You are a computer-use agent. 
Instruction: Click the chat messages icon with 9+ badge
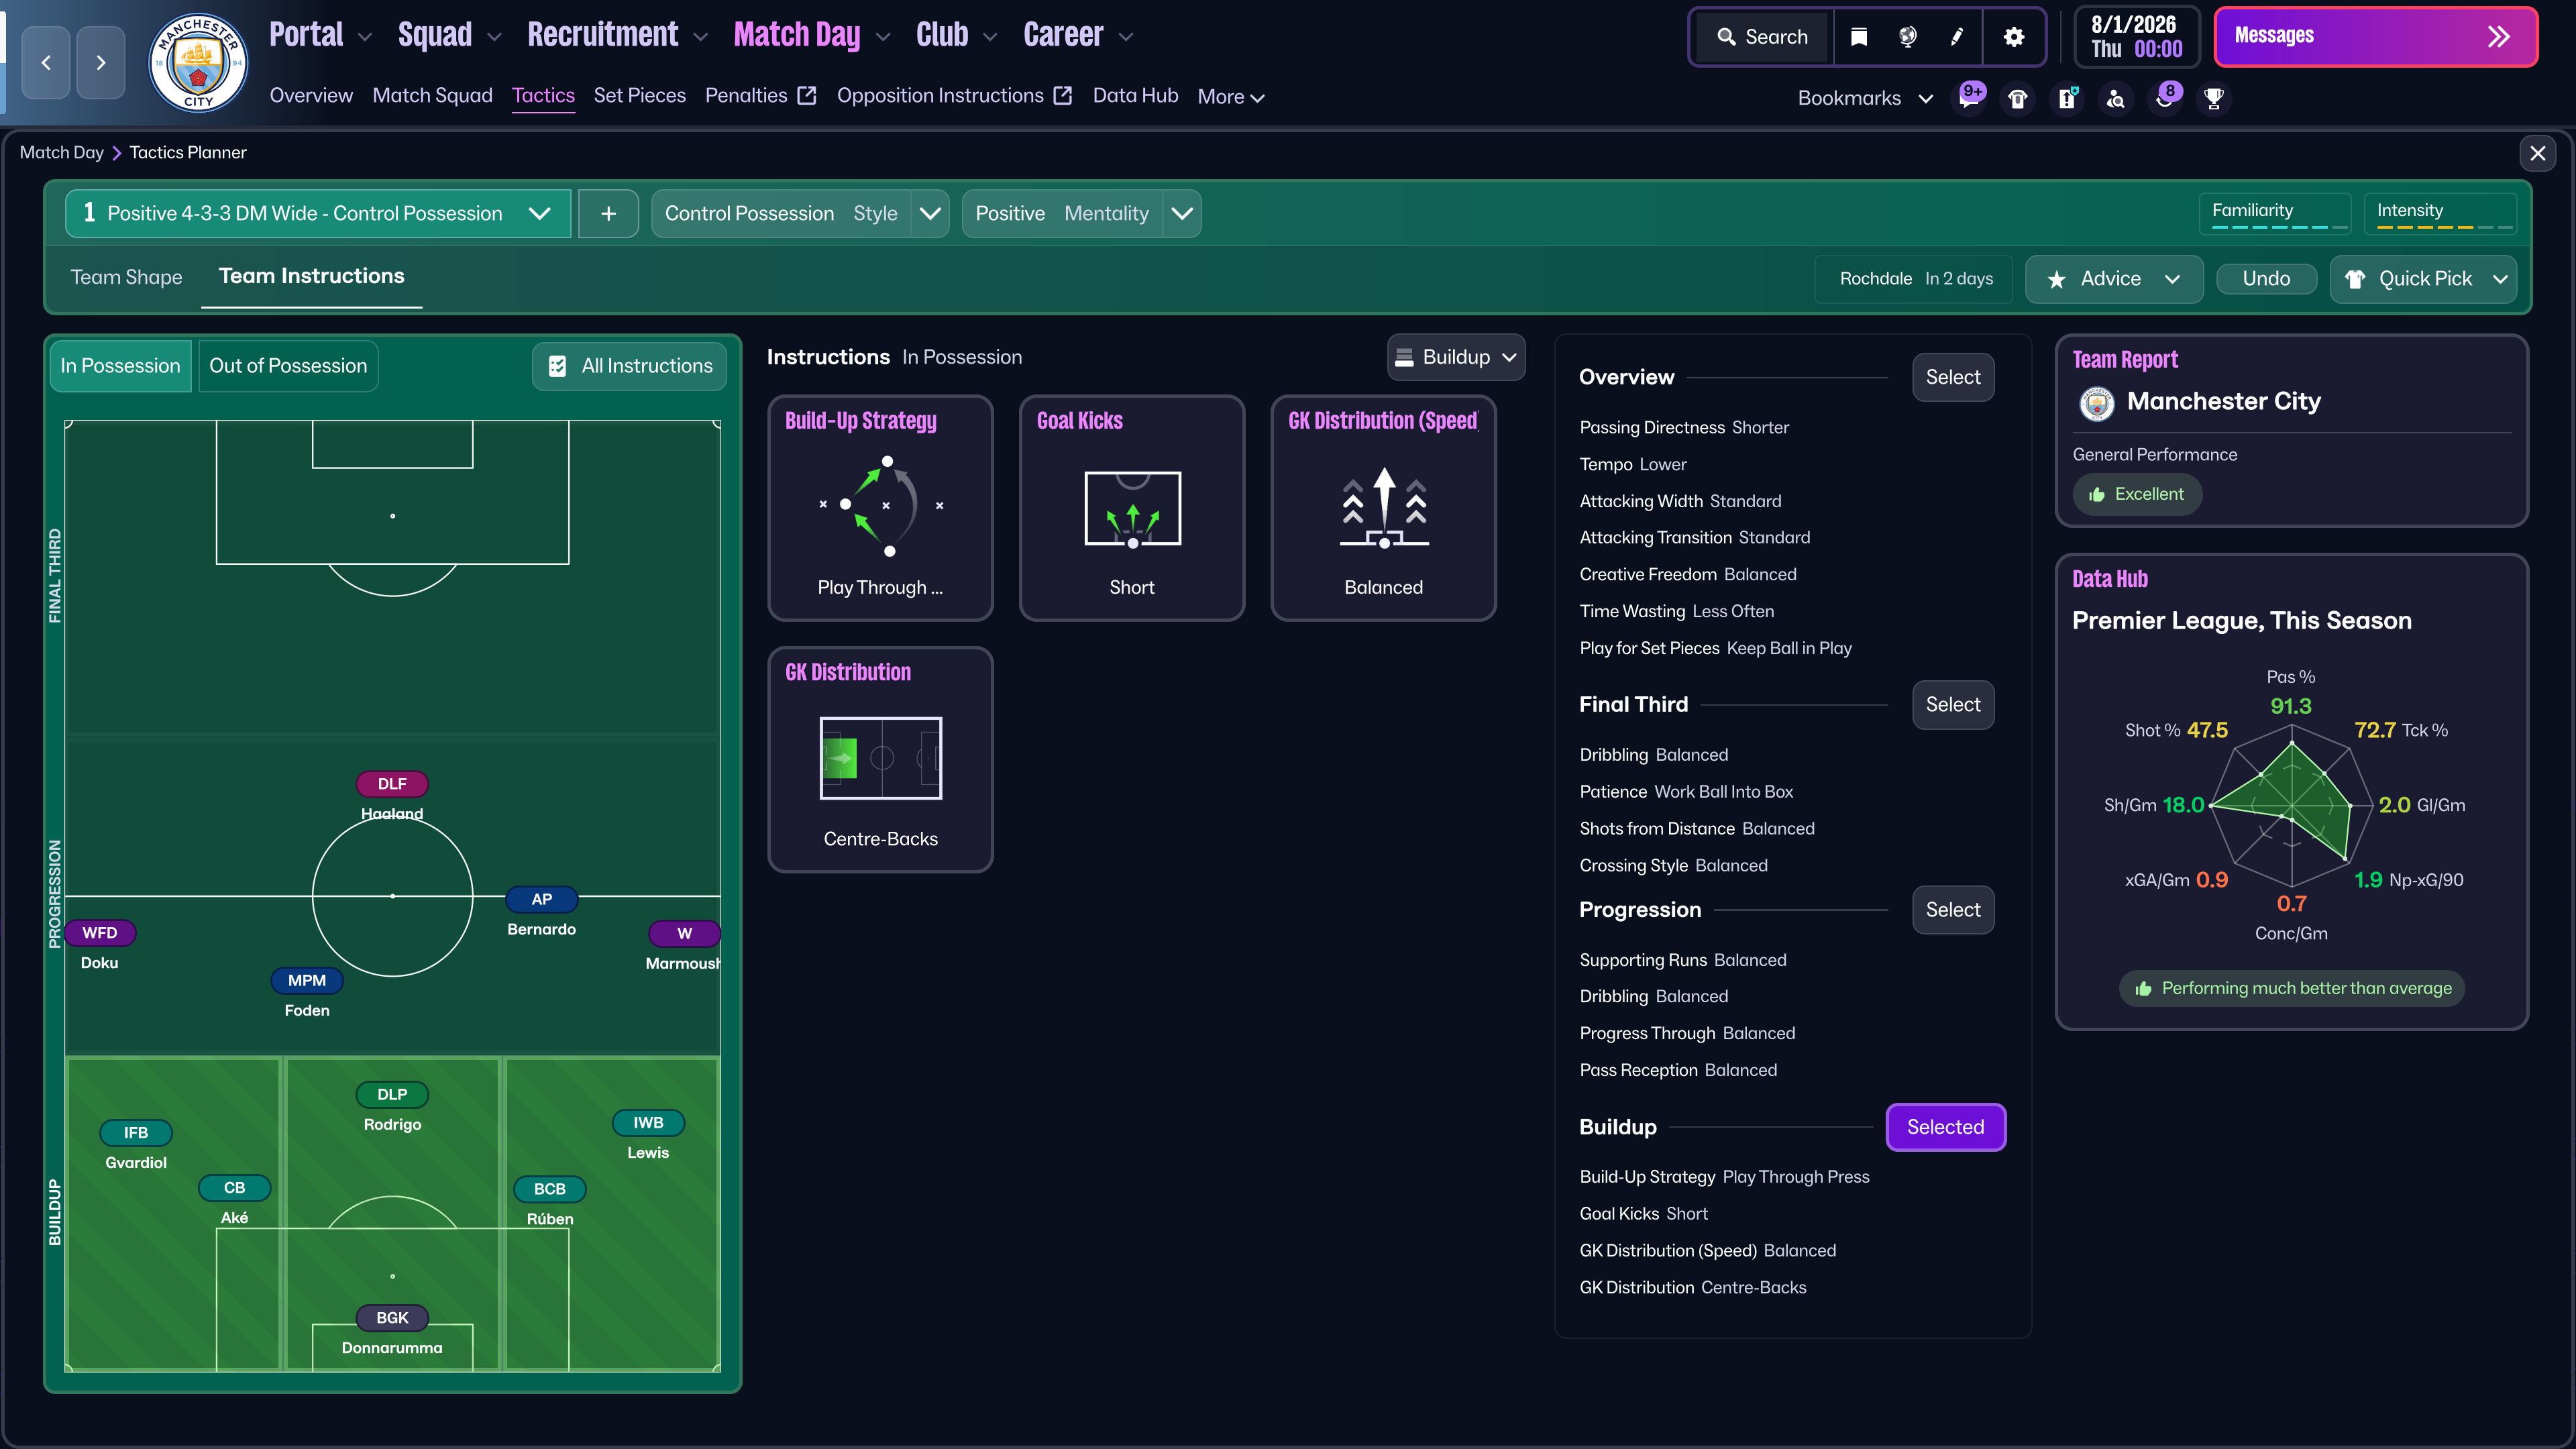pos(1969,98)
